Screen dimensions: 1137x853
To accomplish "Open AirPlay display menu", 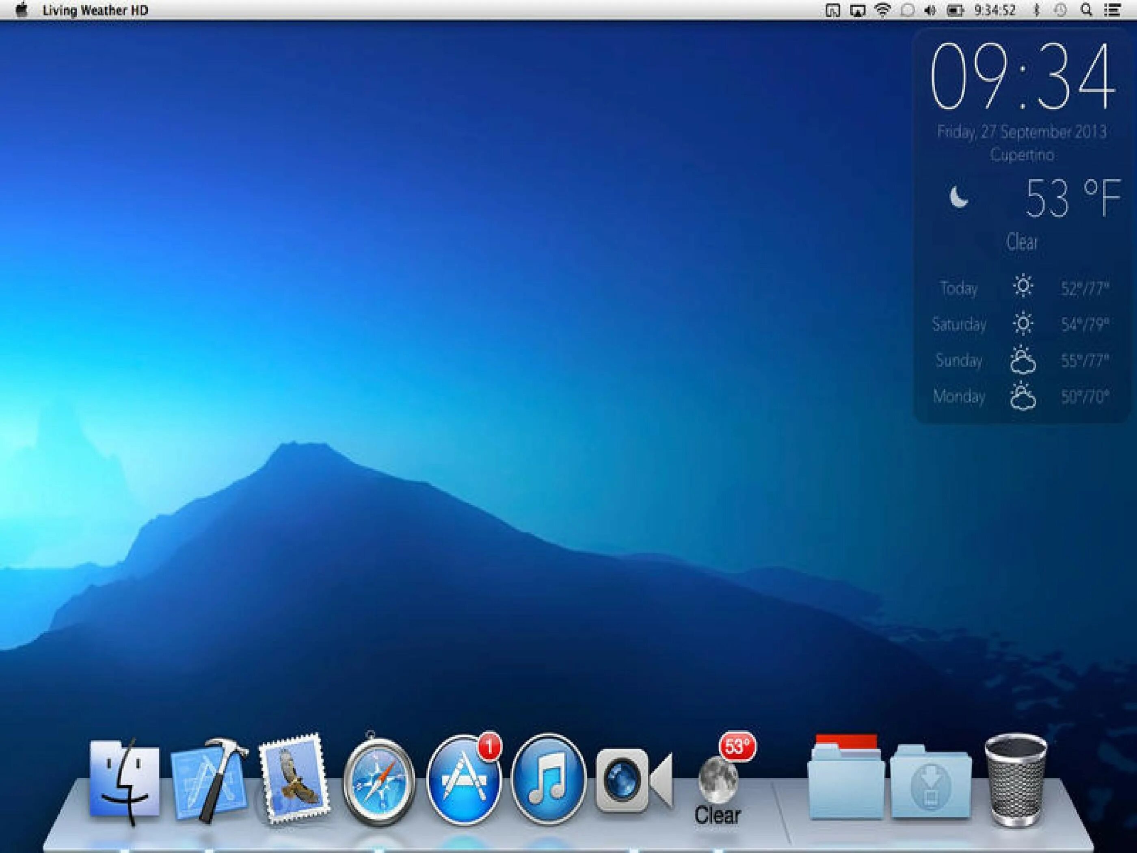I will click(x=857, y=10).
